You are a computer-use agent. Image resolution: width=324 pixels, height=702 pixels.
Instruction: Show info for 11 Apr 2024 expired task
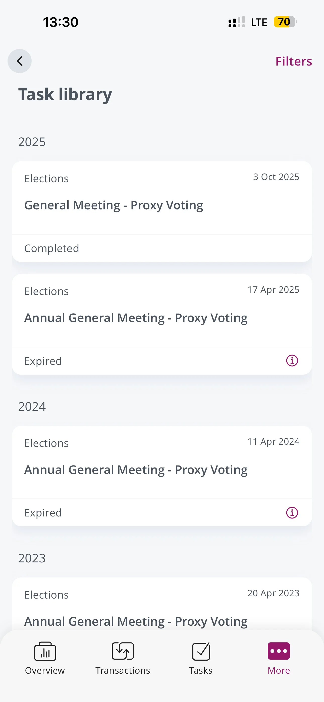click(x=292, y=513)
